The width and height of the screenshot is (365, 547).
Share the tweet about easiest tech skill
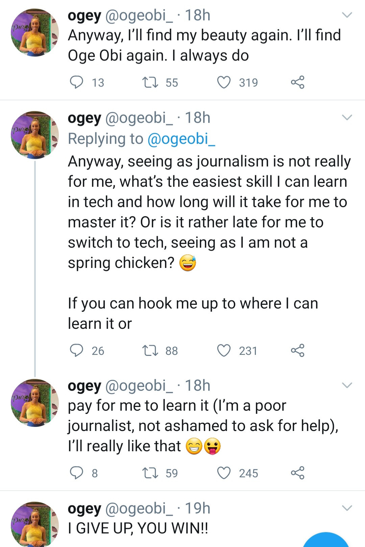coord(297,350)
